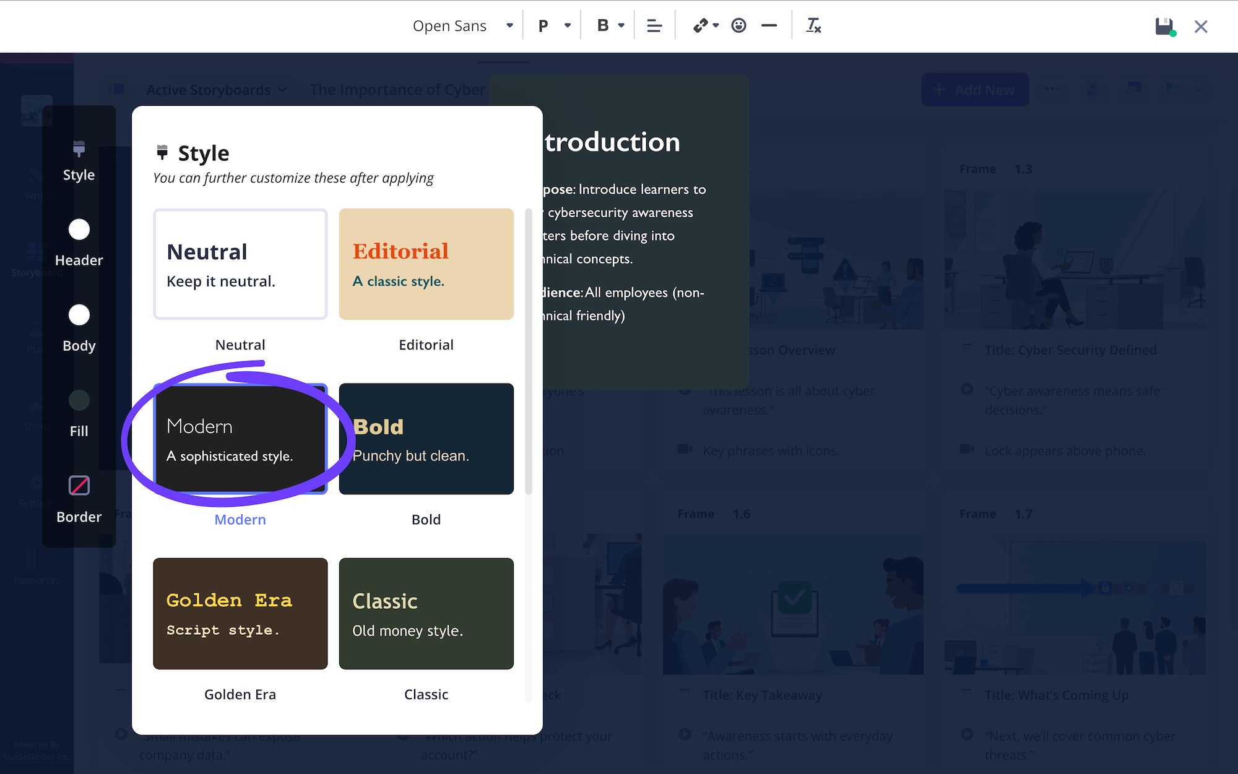Open Settings in the left sidebar
This screenshot has width=1238, height=774.
[x=34, y=492]
